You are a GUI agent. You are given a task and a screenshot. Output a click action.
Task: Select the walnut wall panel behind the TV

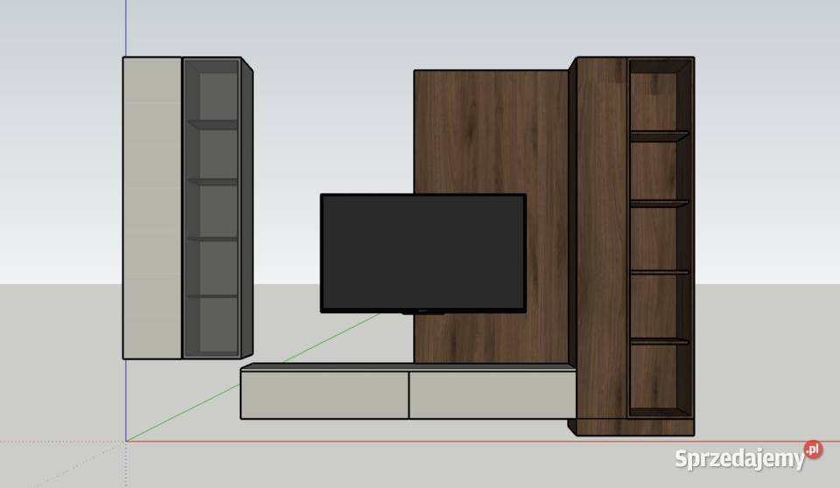490,131
